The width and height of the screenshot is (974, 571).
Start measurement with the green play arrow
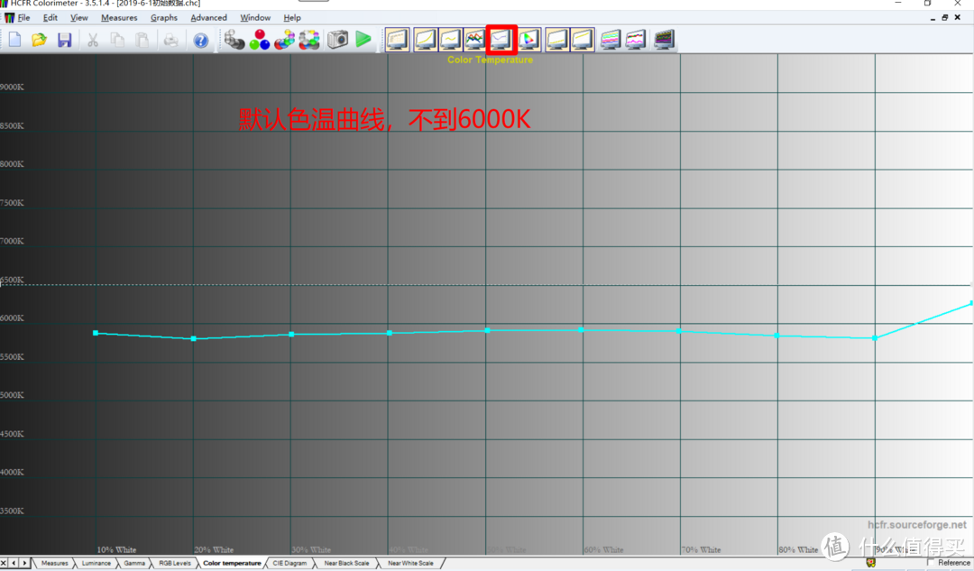363,40
